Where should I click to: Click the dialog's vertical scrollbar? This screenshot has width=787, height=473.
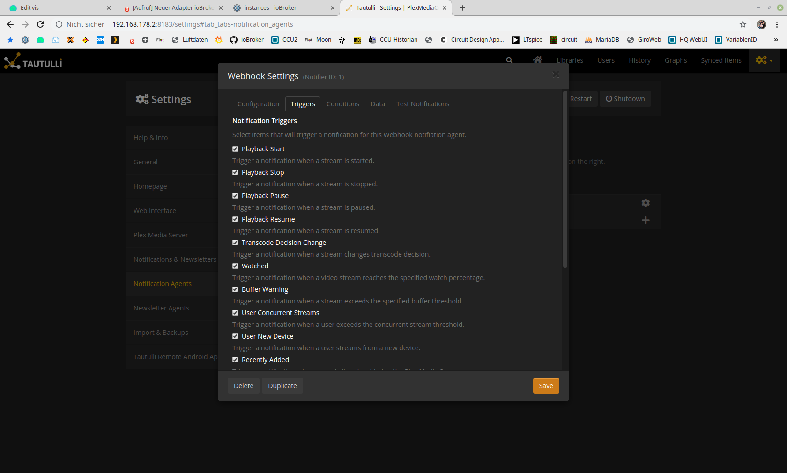coord(565,179)
